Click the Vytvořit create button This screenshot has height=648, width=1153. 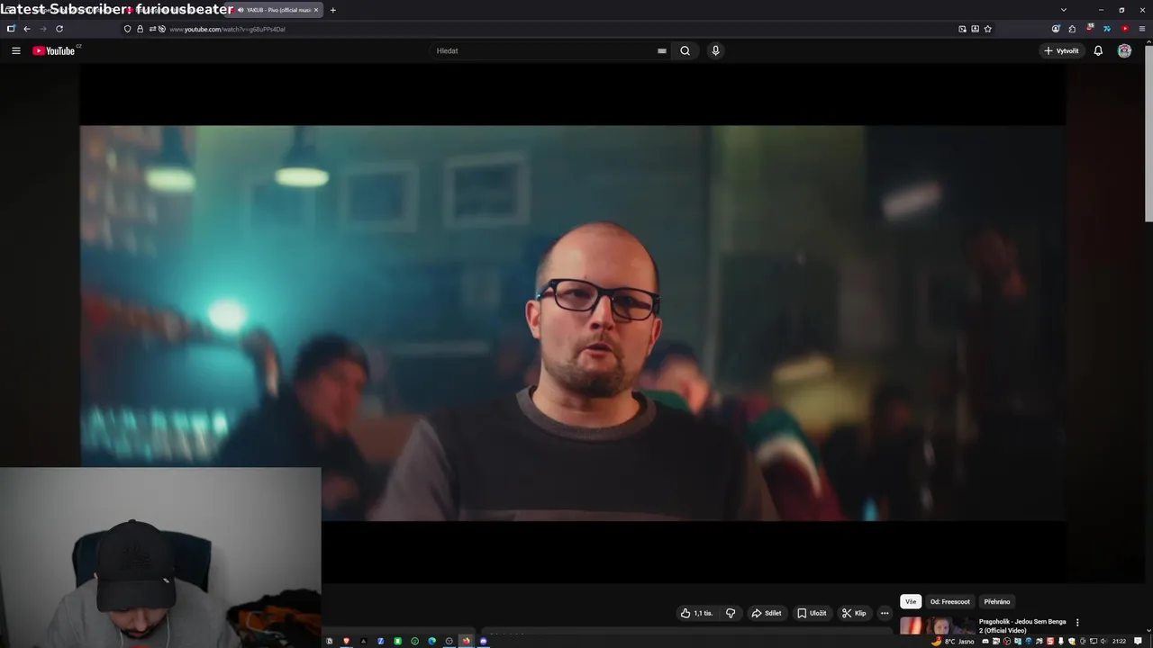pyautogui.click(x=1061, y=50)
